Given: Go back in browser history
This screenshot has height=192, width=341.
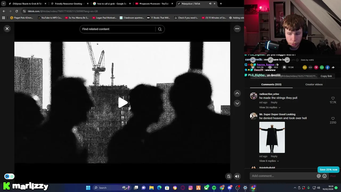Looking at the screenshot, I should tap(4, 11).
